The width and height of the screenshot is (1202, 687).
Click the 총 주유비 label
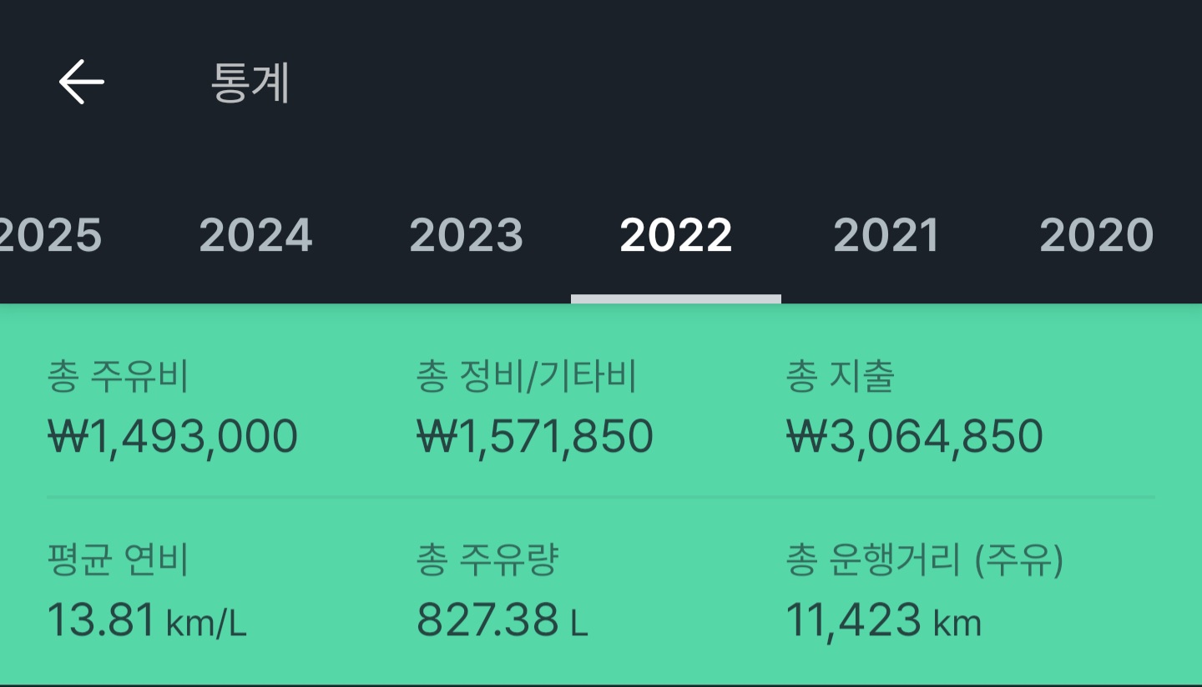point(119,377)
